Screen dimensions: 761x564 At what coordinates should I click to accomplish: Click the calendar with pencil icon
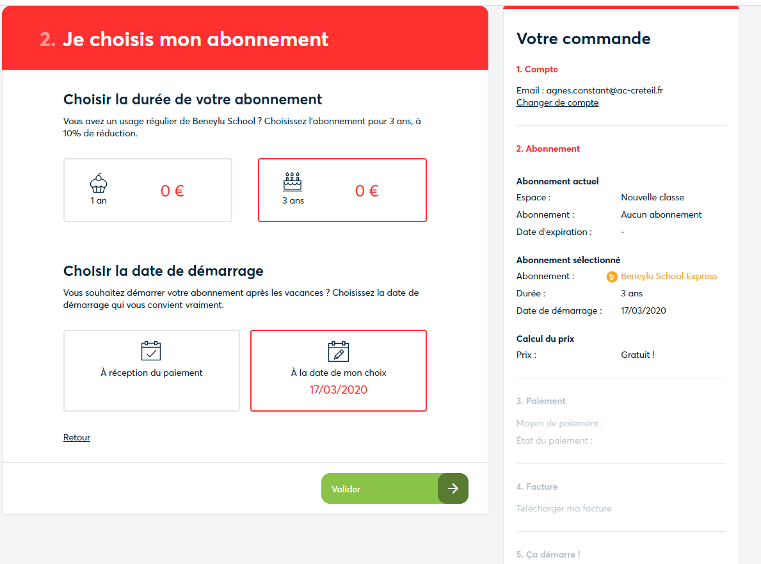click(x=338, y=351)
